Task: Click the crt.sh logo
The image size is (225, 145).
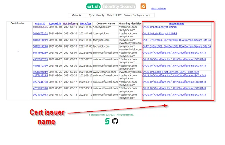Action: point(93,6)
